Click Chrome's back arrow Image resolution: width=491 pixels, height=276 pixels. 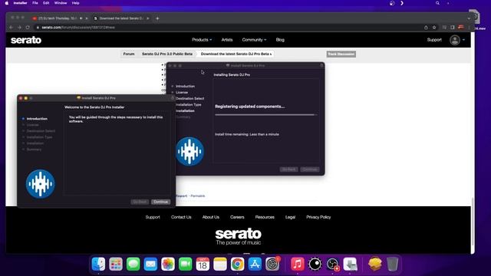pyautogui.click(x=12, y=28)
